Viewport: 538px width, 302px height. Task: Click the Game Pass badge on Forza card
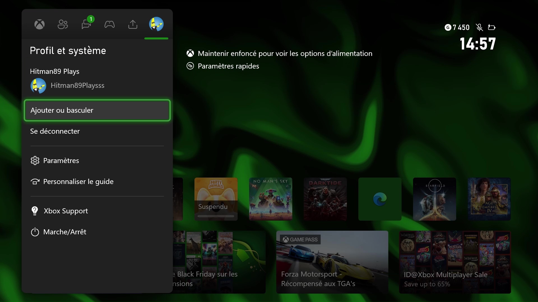(x=300, y=240)
